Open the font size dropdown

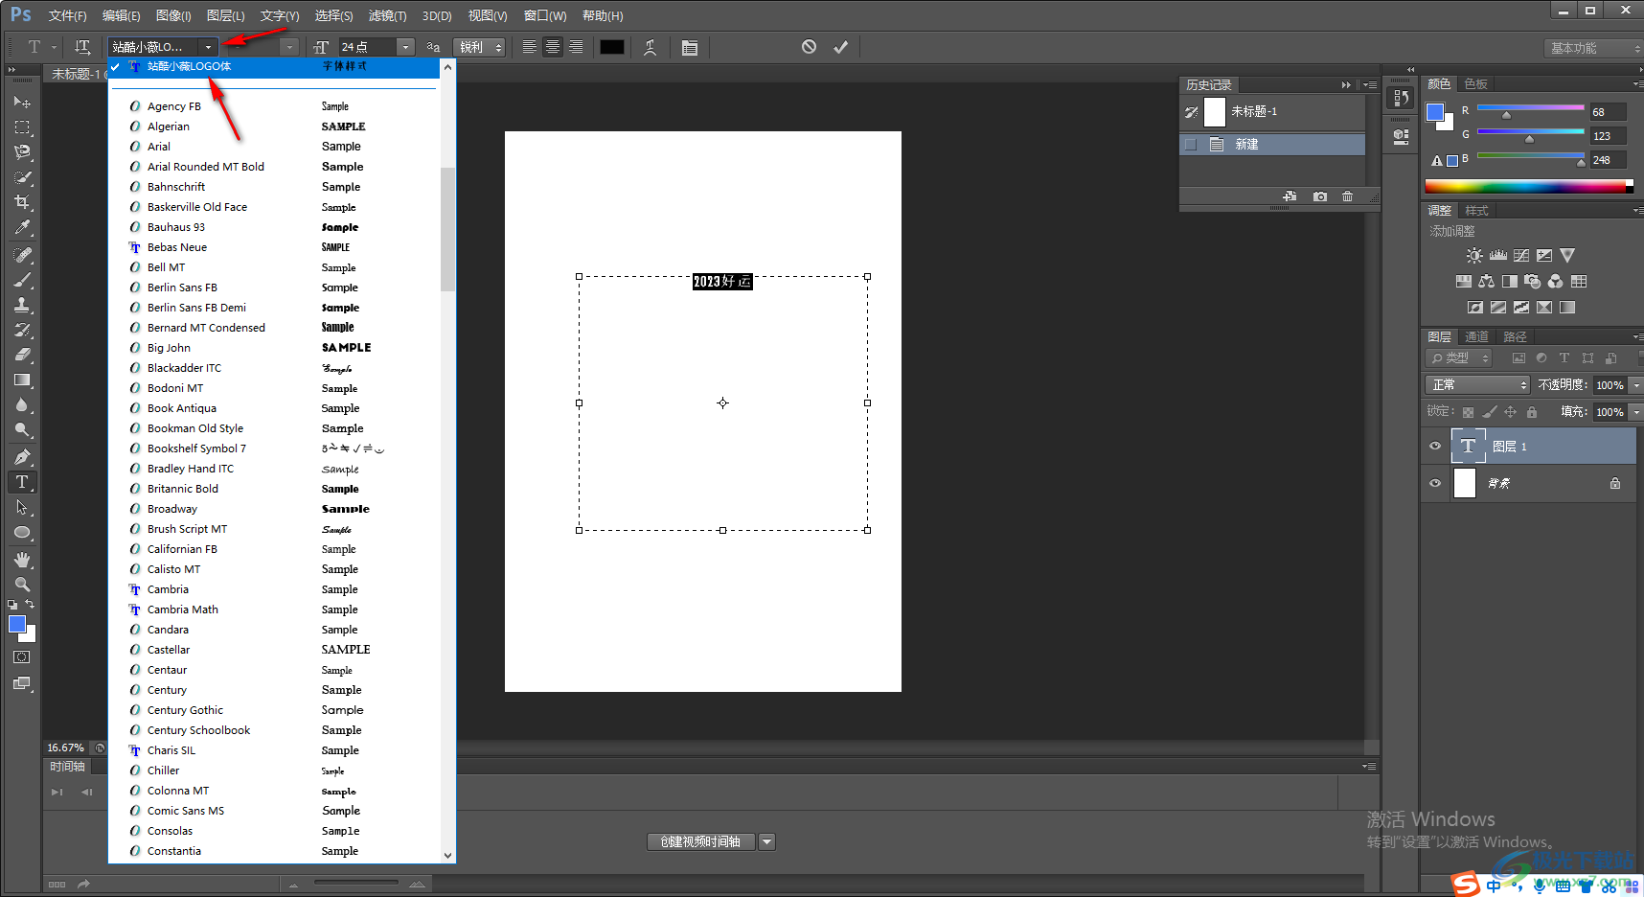tap(406, 47)
